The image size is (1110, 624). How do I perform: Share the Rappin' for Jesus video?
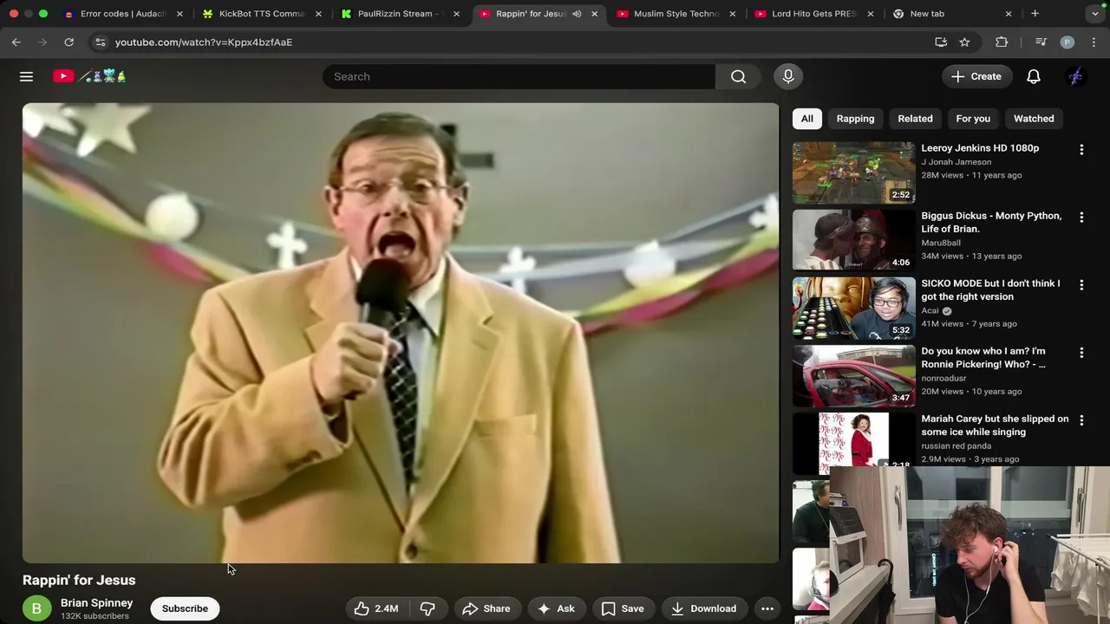(x=486, y=608)
